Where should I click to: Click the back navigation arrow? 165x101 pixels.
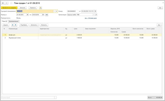point(3,3)
